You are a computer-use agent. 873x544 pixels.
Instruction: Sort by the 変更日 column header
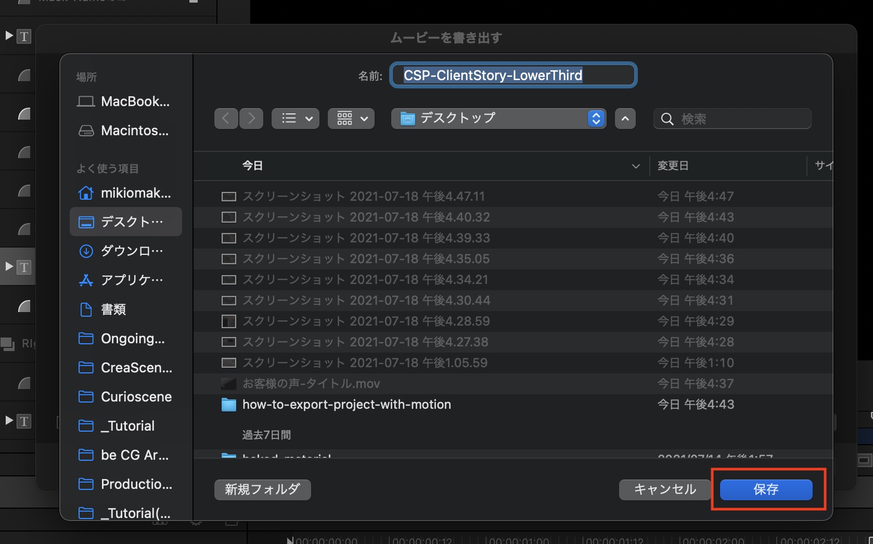tap(728, 166)
